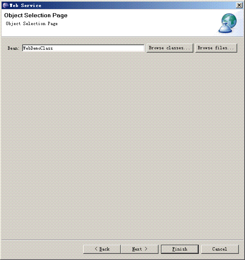Close the Web Service dialog window
The image size is (245, 260).
239,5
